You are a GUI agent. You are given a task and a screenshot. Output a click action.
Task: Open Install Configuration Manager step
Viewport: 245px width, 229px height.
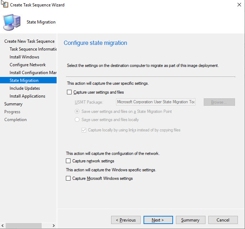33,73
